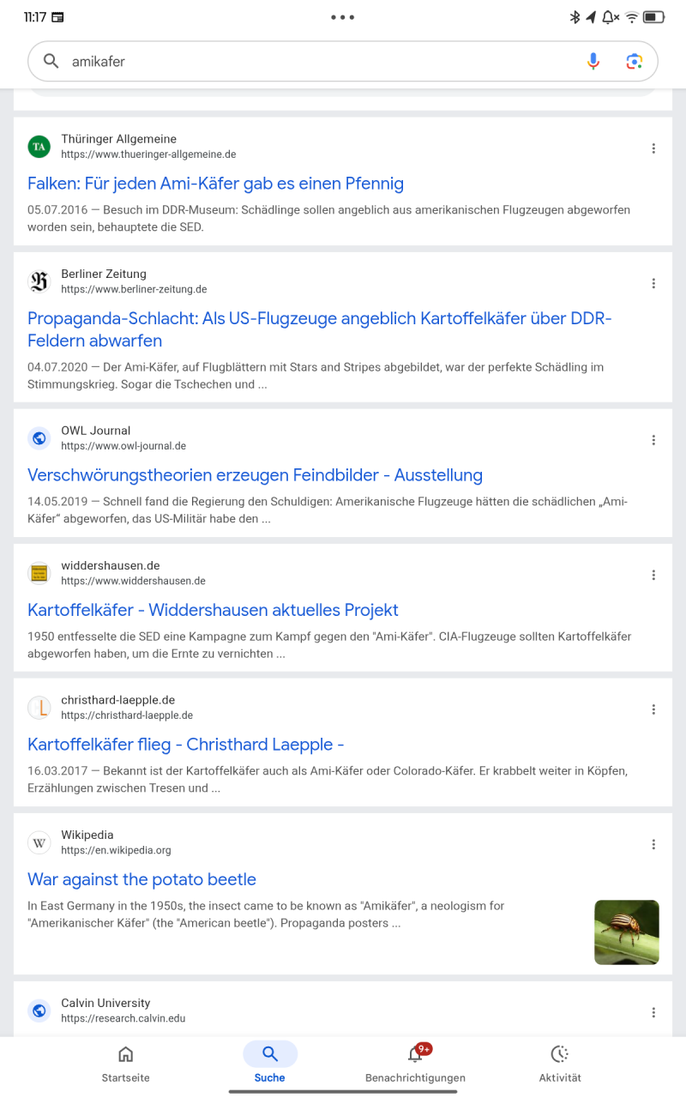Switch to the Startseite tab
Screen dimensions: 686x1098
(x=125, y=1064)
